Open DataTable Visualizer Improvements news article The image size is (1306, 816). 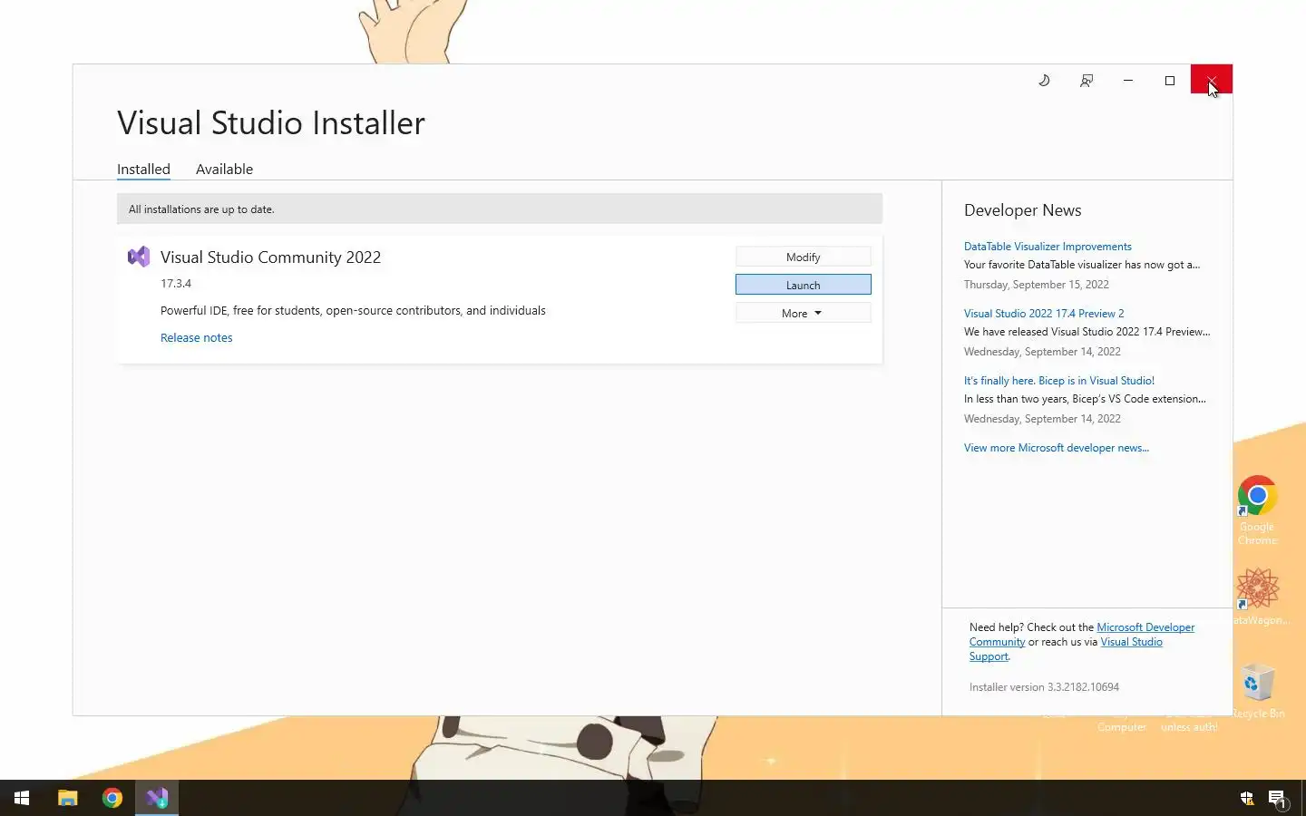pyautogui.click(x=1048, y=247)
